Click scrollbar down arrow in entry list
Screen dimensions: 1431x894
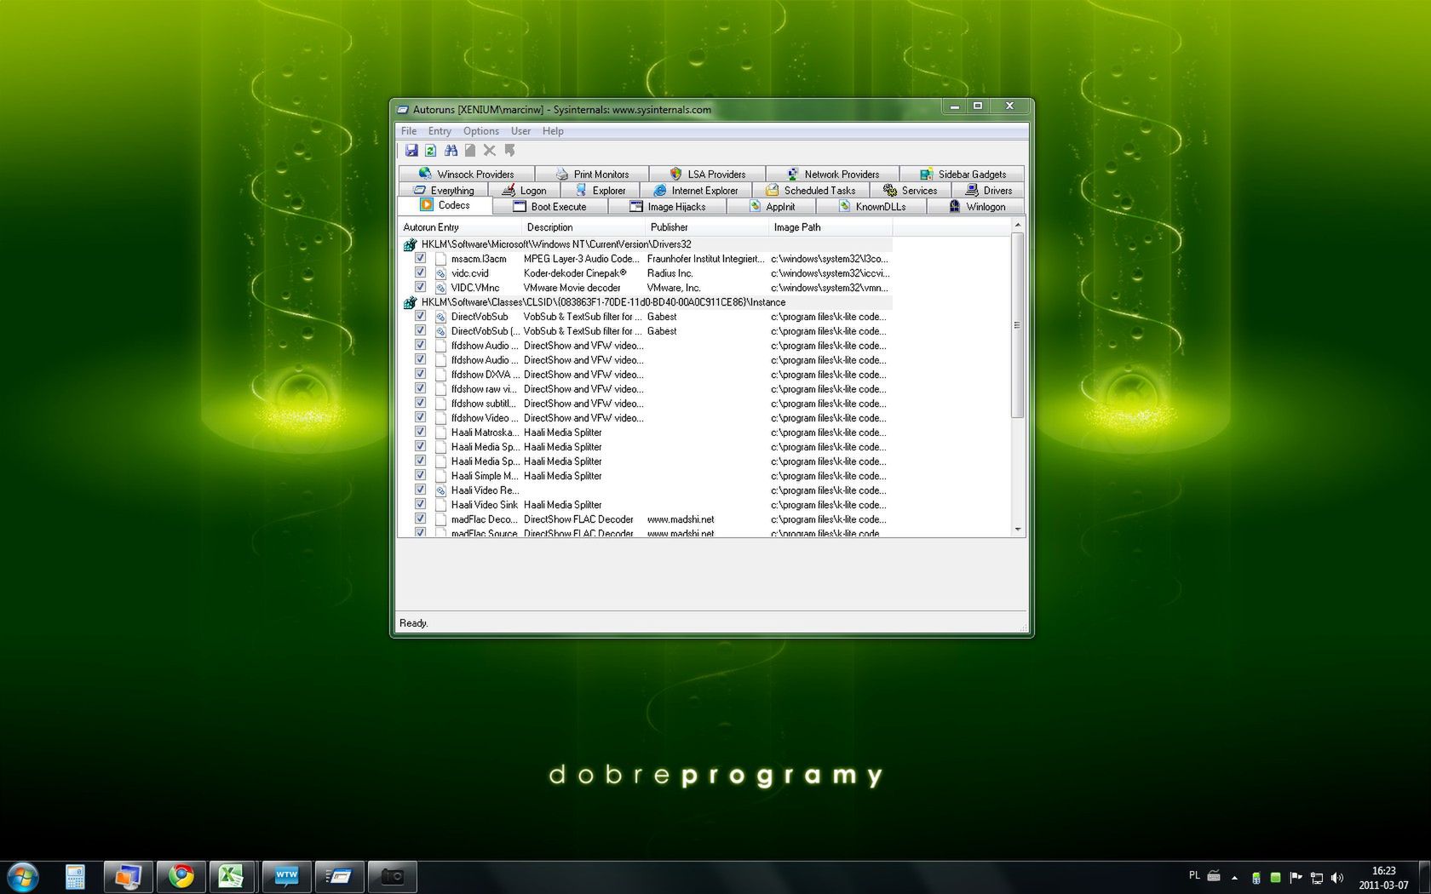1017,529
